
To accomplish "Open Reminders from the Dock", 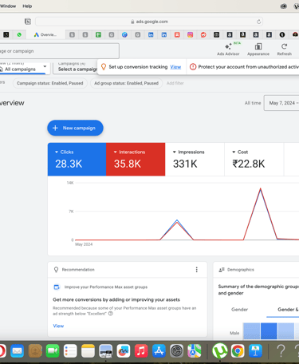I will tap(70, 351).
